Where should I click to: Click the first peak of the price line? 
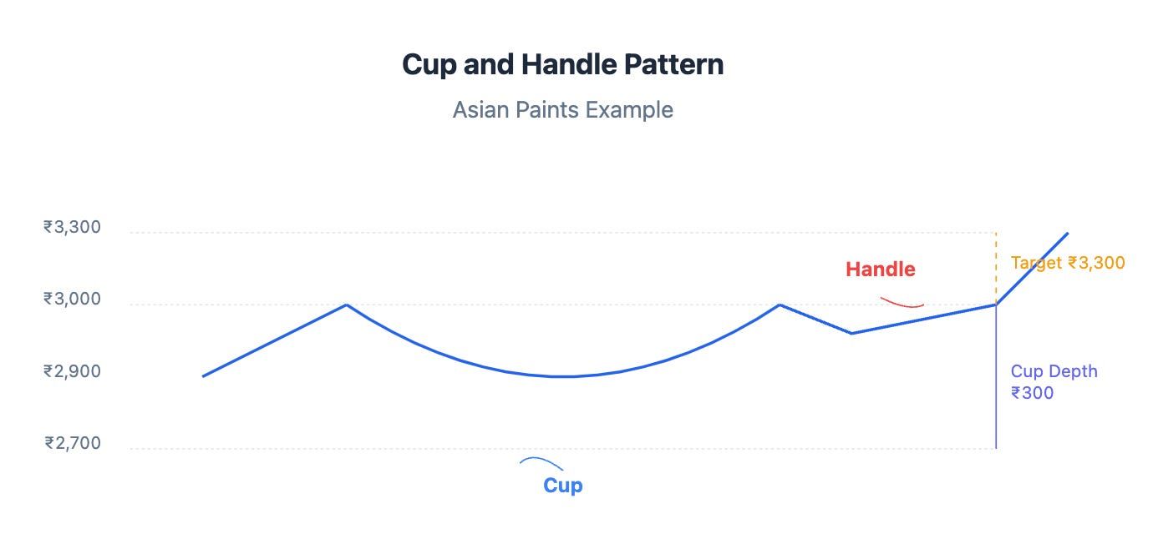pos(346,305)
